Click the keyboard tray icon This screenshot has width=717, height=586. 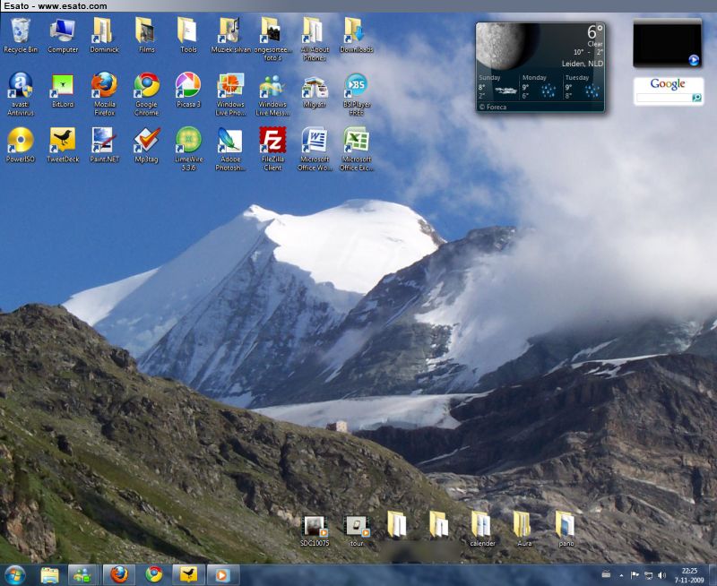[606, 574]
